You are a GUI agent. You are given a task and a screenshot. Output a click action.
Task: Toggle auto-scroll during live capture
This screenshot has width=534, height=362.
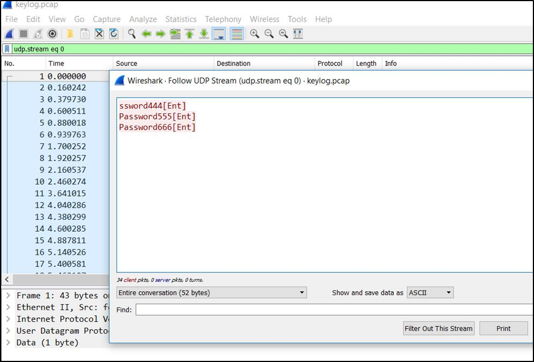[219, 34]
